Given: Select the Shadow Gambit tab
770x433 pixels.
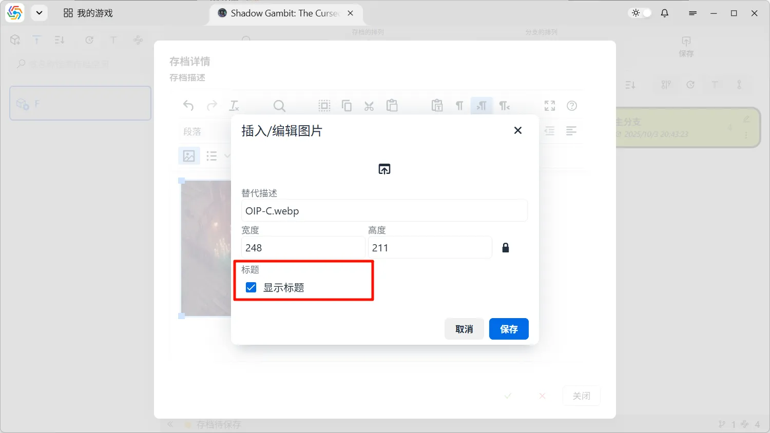Looking at the screenshot, I should coord(280,13).
